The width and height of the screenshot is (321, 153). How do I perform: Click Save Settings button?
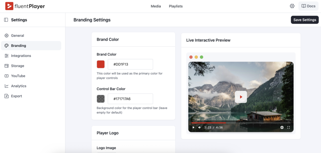(305, 20)
